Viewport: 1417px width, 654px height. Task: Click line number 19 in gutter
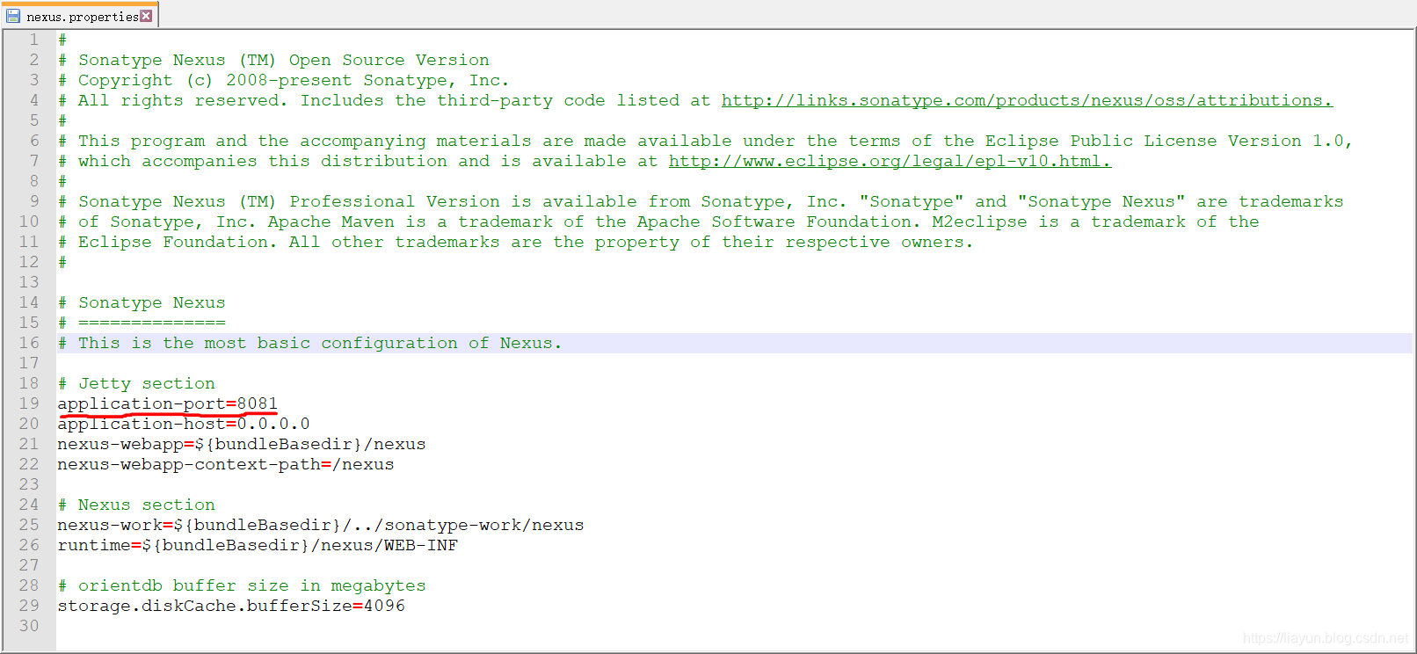[x=29, y=403]
